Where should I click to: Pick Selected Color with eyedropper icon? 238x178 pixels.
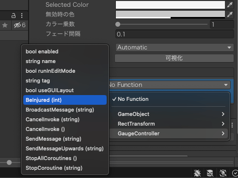pyautogui.click(x=230, y=5)
